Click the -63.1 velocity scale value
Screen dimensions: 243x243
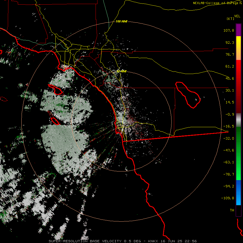click(x=229, y=162)
